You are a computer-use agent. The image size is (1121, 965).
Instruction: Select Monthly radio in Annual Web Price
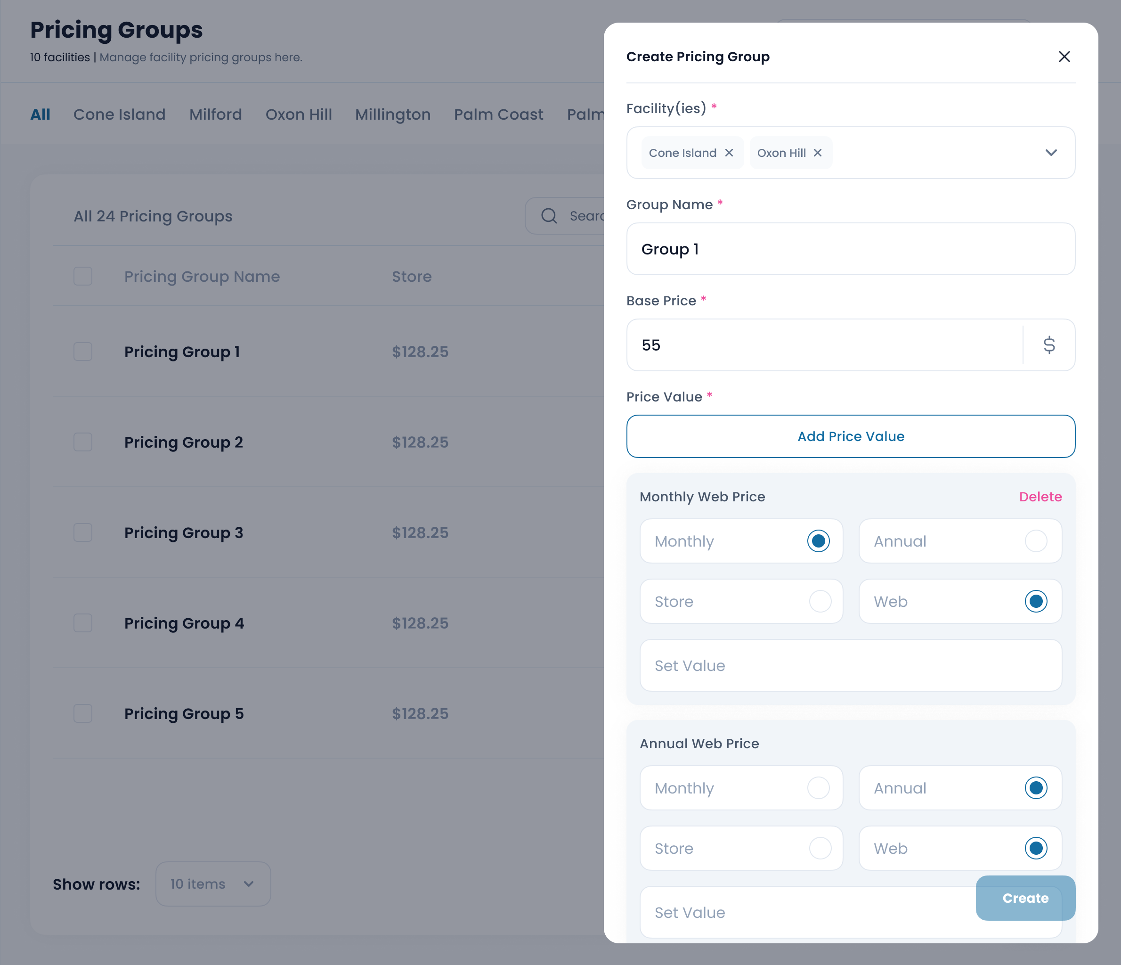pos(818,788)
